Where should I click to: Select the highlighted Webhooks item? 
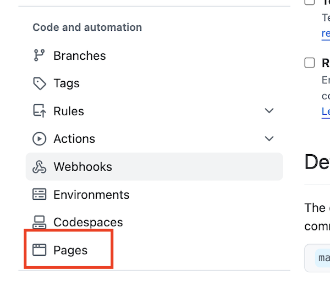pos(82,167)
